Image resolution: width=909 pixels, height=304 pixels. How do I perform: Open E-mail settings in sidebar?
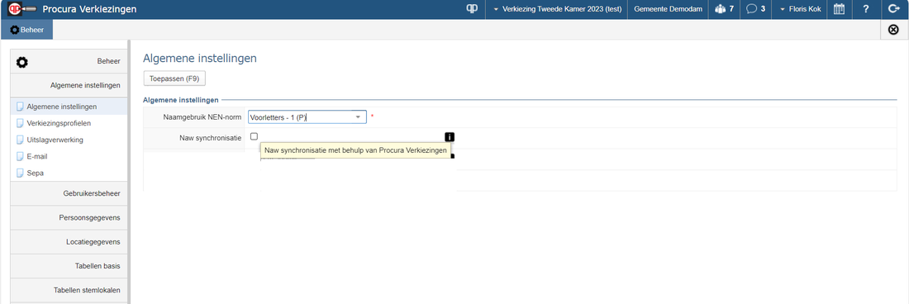36,156
